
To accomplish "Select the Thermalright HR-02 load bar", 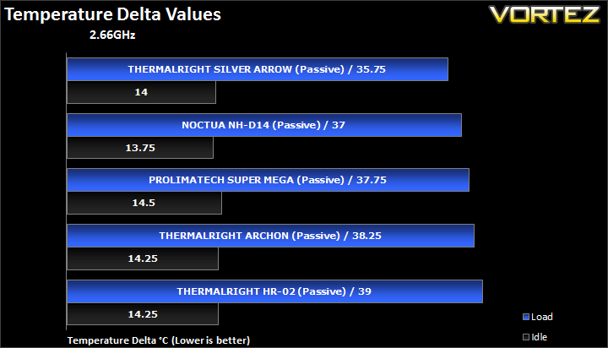I will tap(275, 291).
